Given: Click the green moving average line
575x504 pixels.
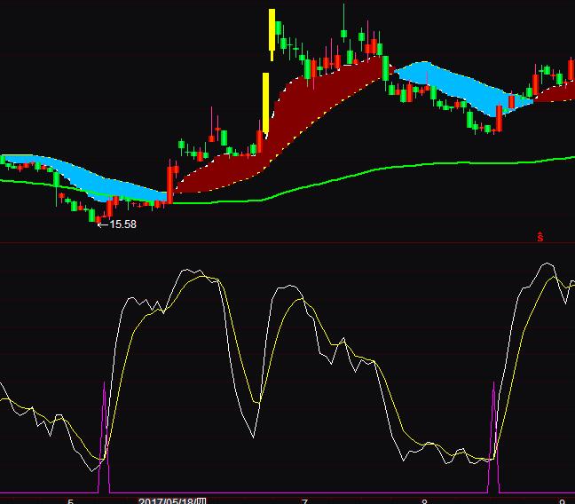Looking at the screenshot, I should (x=355, y=173).
